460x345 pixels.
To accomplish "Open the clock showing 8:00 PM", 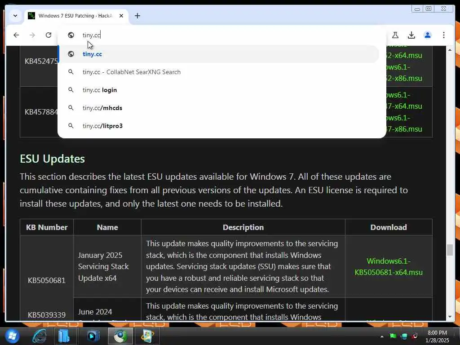I will [x=437, y=336].
